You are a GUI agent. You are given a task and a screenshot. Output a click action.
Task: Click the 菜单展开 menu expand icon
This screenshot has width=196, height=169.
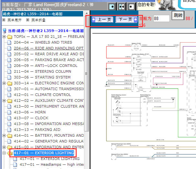click(x=4, y=20)
